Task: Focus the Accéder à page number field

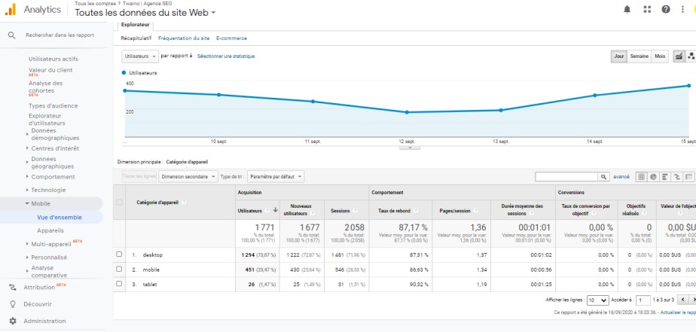Action: (x=643, y=300)
